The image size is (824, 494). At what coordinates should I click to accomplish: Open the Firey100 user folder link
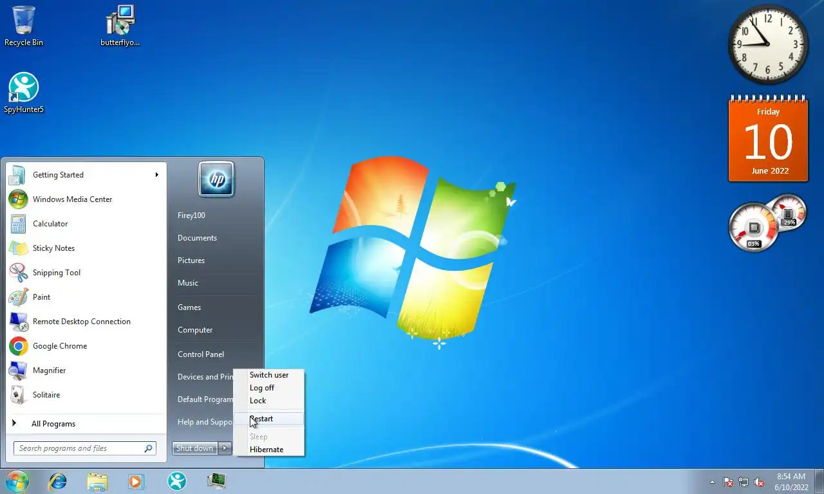point(191,215)
